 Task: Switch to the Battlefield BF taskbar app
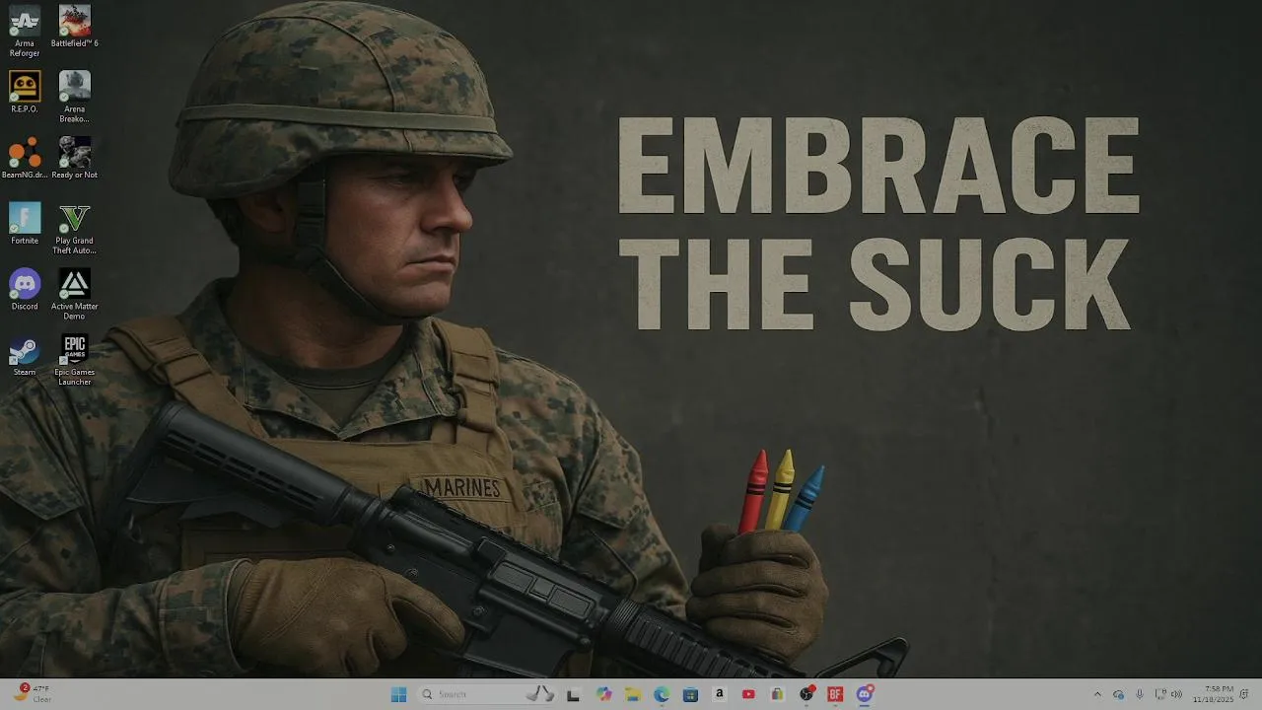[835, 694]
